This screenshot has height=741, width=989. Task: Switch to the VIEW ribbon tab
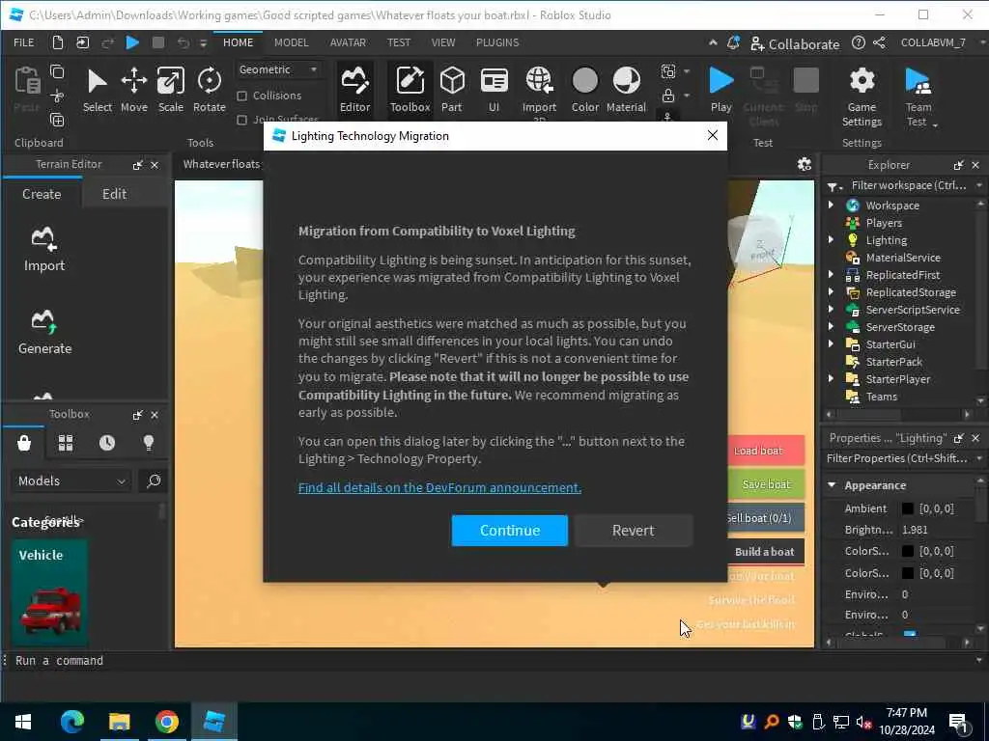[442, 42]
